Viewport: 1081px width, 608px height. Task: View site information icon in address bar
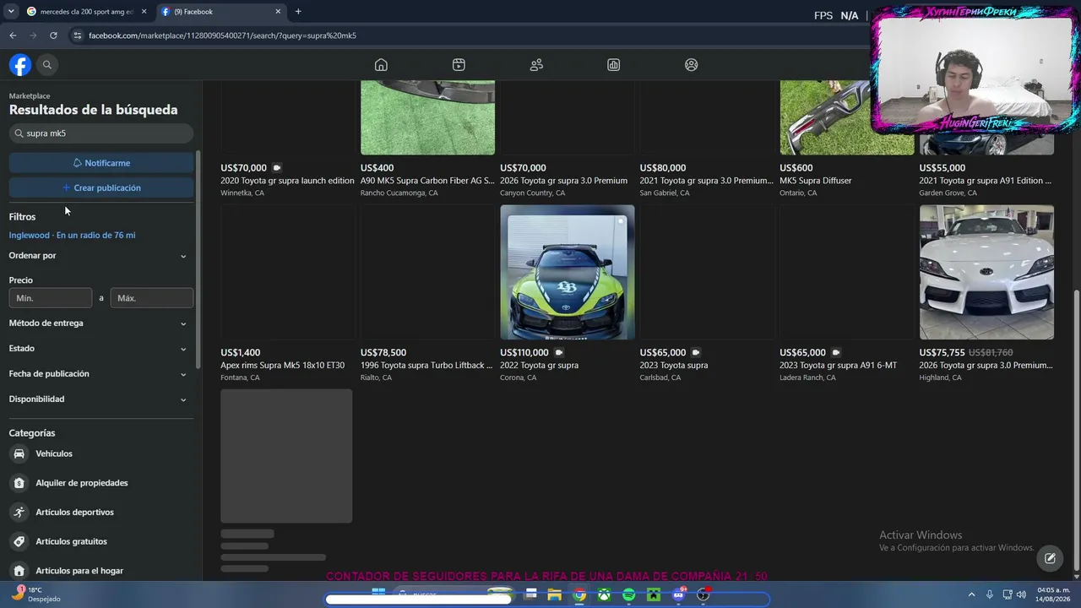click(x=78, y=35)
